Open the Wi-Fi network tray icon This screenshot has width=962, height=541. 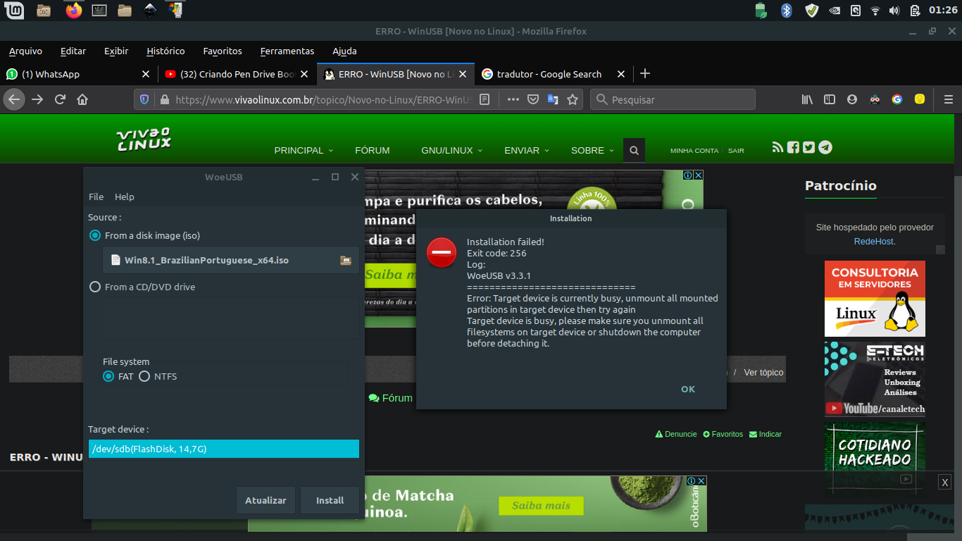point(875,11)
